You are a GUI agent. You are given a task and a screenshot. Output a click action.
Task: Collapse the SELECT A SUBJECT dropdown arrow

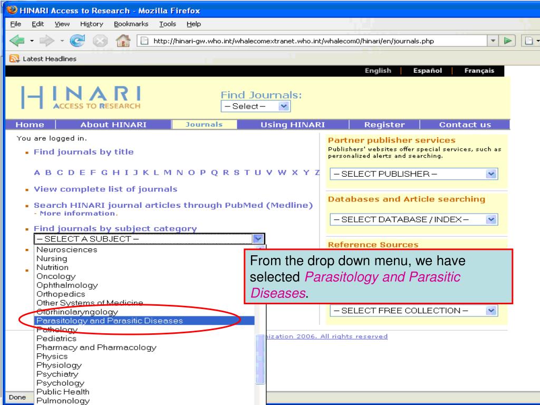coord(257,239)
